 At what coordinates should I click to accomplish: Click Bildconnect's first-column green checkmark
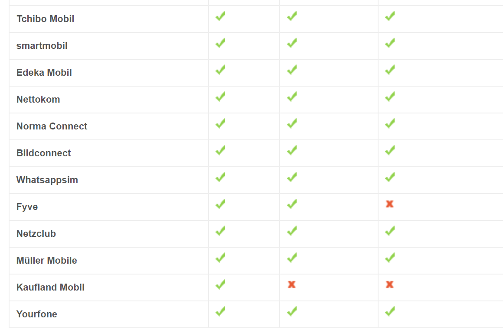(220, 150)
